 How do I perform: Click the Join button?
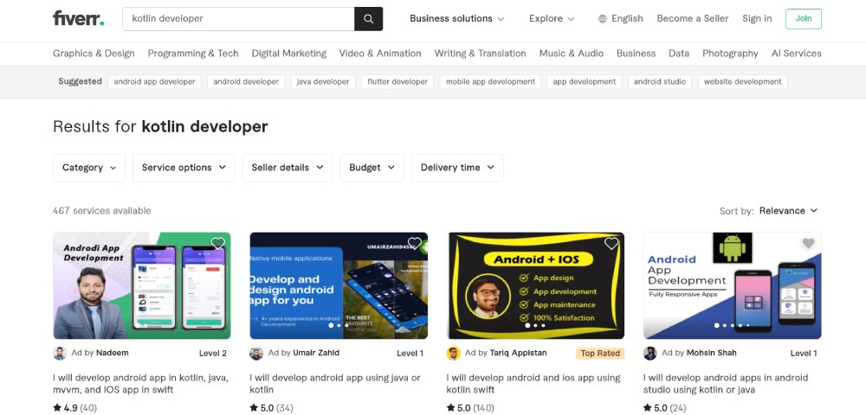tap(804, 19)
